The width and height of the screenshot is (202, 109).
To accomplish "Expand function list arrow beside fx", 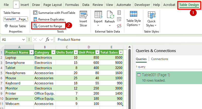I will (52, 39).
